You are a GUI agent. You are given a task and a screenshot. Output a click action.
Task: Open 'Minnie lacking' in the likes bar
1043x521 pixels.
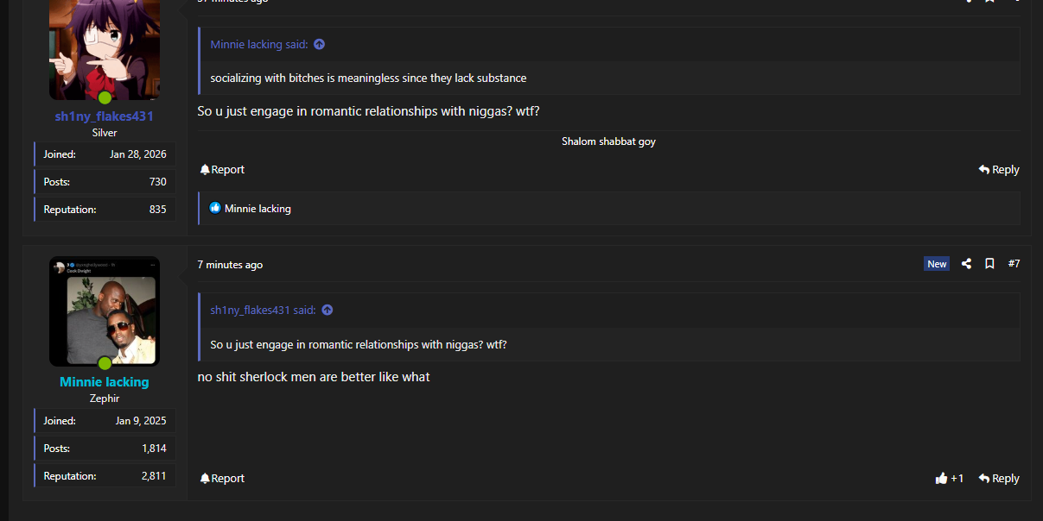click(258, 209)
